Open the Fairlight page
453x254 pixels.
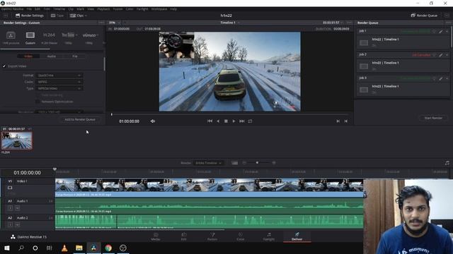pos(269,236)
